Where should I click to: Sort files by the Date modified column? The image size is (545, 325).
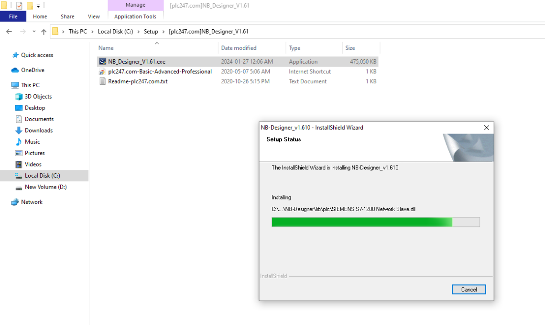point(239,48)
